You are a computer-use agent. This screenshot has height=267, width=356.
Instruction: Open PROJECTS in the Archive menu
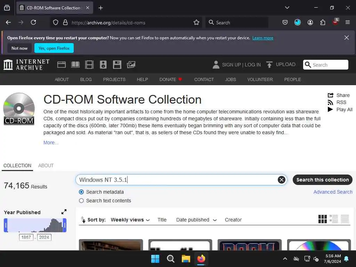click(114, 80)
